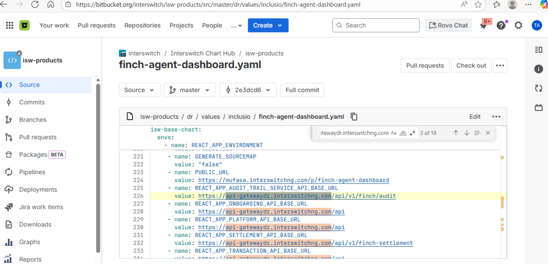Click the Check out button
This screenshot has width=548, height=264.
471,65
